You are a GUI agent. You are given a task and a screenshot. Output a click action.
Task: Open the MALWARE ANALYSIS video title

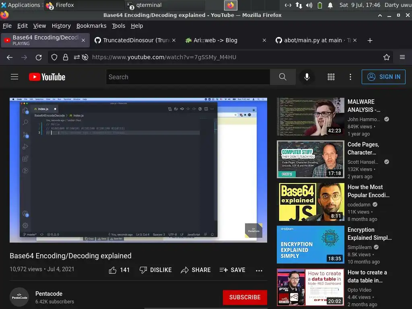click(364, 106)
